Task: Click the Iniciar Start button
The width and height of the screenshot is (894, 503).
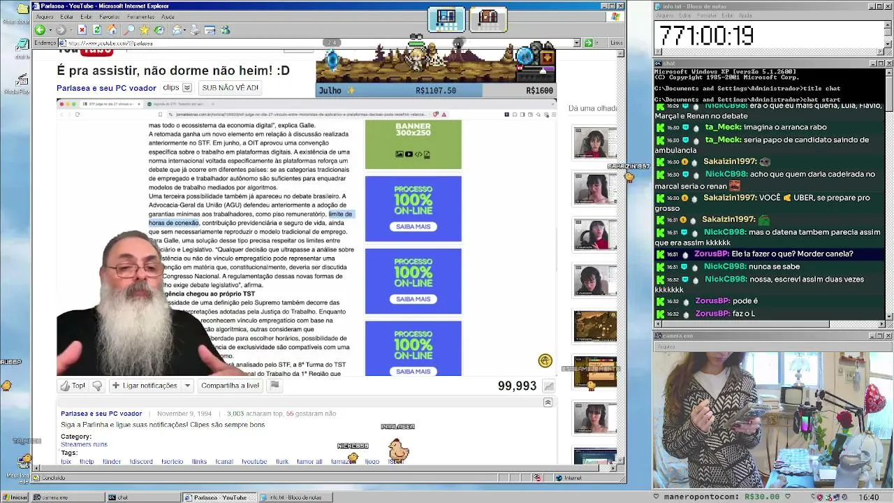Action: [15, 497]
